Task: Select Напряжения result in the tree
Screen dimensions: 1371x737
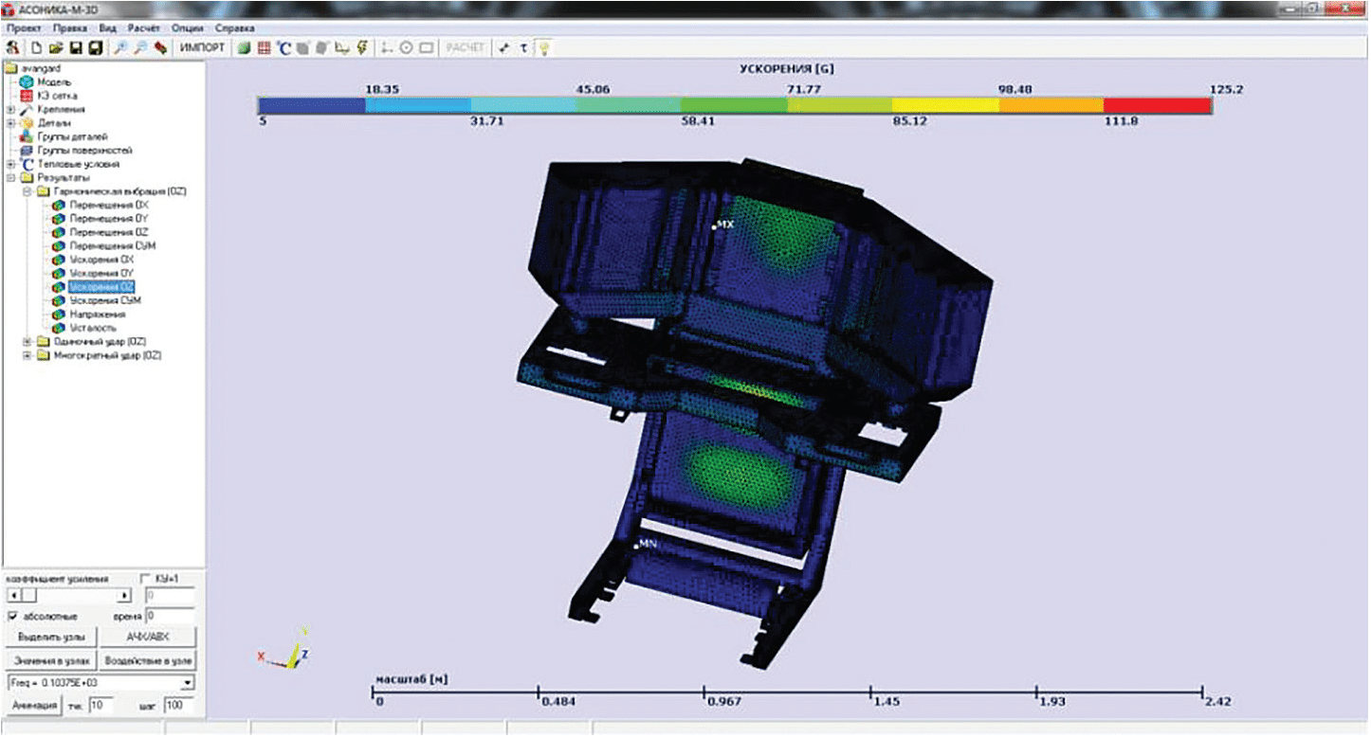Action: [98, 314]
